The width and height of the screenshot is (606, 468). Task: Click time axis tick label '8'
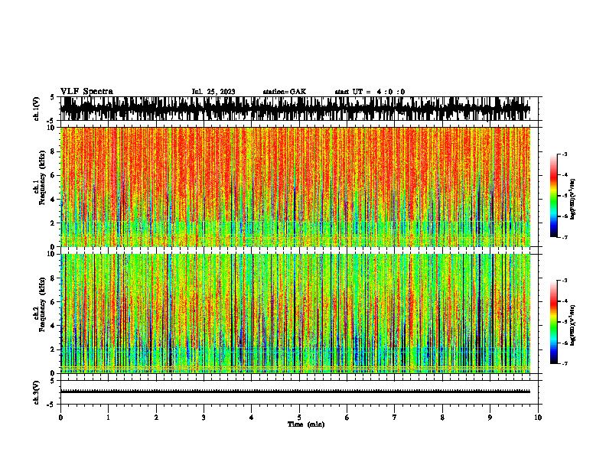[x=442, y=418]
